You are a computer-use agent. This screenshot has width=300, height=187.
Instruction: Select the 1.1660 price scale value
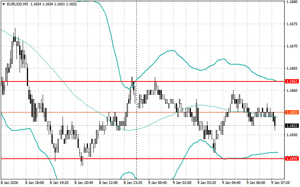[x=292, y=91]
